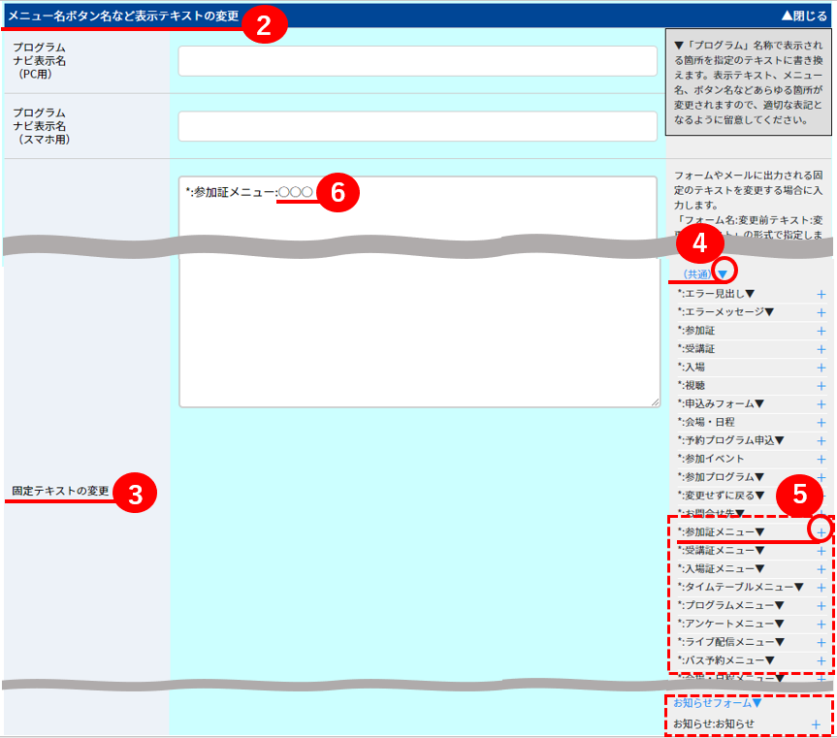The image size is (837, 738).
Task: Focus the プログラムナビ表示名 (PC用) input field
Action: (x=417, y=61)
